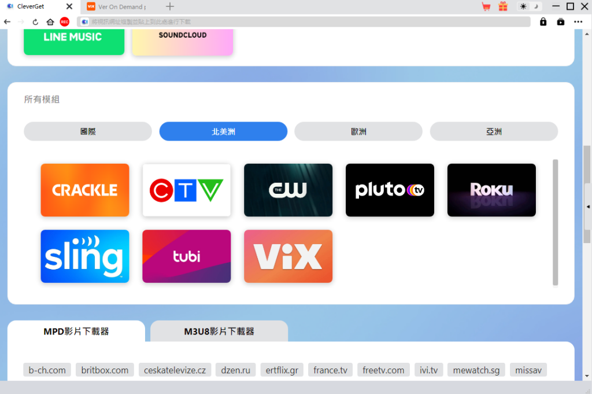Open the gift box icon
The height and width of the screenshot is (394, 592).
[503, 6]
